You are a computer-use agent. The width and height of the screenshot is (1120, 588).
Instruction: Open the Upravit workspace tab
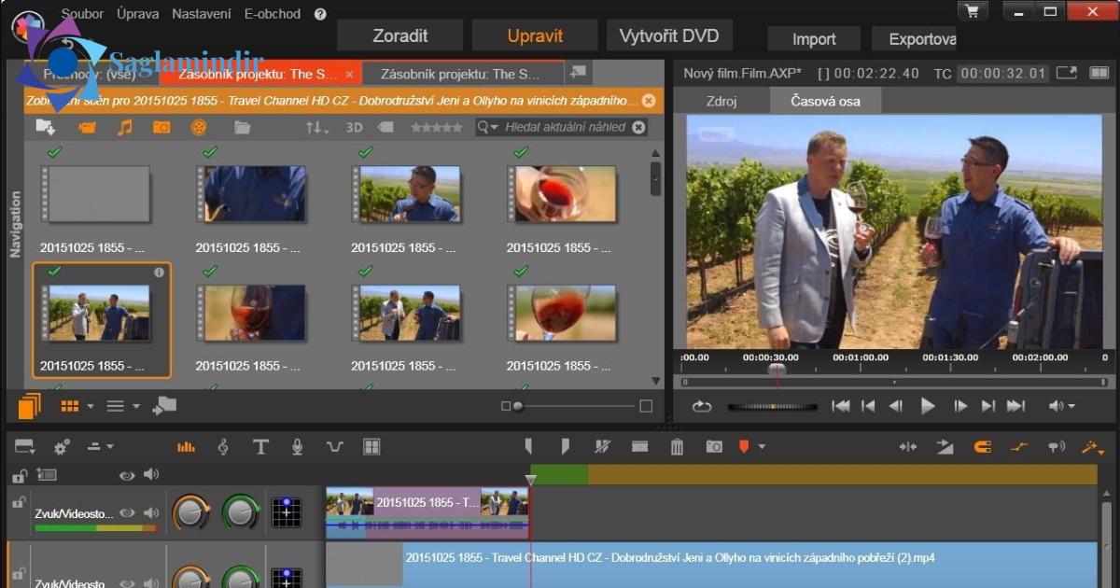point(535,35)
